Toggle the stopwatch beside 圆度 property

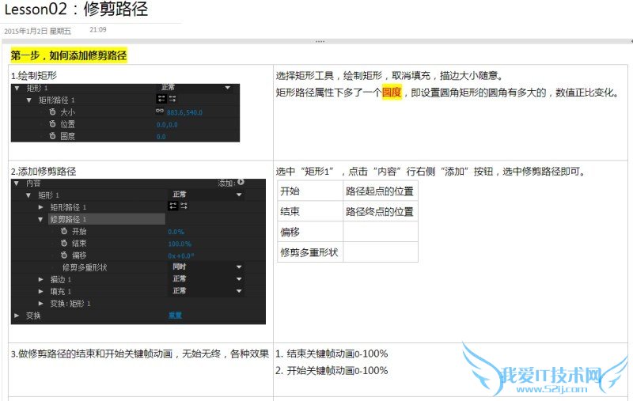click(x=52, y=136)
